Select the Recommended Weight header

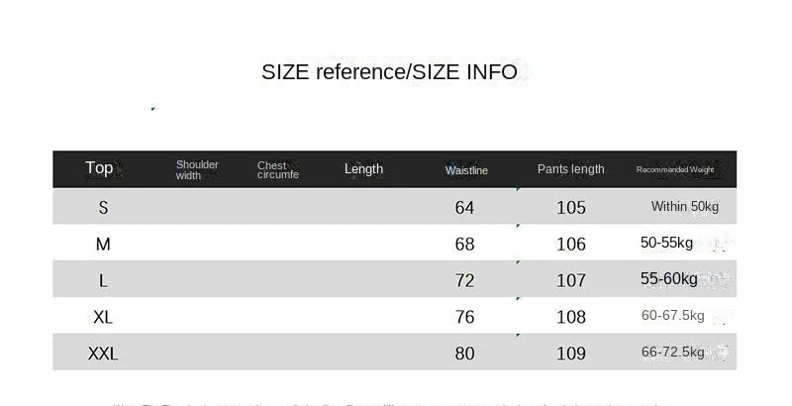[674, 170]
